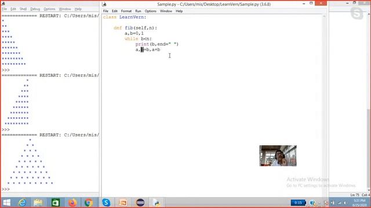Maximize the Sample.py editor window
Image resolution: width=371 pixels, height=208 pixels.
coord(311,3)
